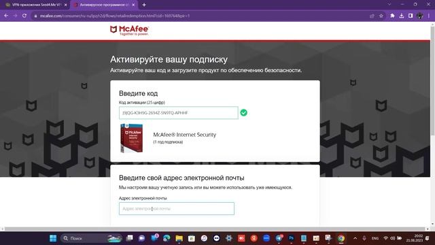Open Yandex browser in taskbar

[254, 238]
